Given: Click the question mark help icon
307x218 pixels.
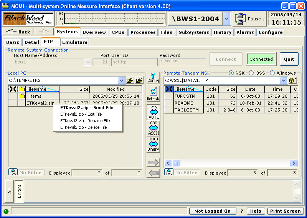Looking at the screenshot, I should tap(242, 211).
